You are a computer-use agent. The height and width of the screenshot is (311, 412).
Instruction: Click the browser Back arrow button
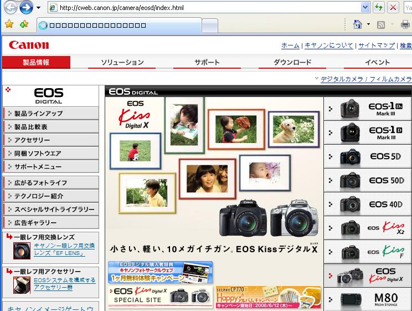pyautogui.click(x=10, y=7)
